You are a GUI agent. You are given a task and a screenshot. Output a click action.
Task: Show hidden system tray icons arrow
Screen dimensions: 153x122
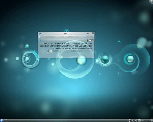(143, 120)
